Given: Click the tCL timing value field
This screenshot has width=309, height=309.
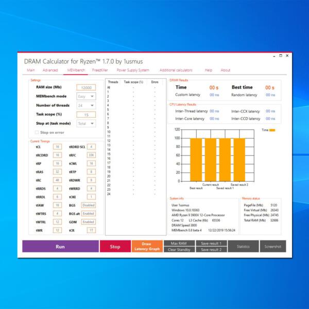Looking at the screenshot, I should (57, 147).
